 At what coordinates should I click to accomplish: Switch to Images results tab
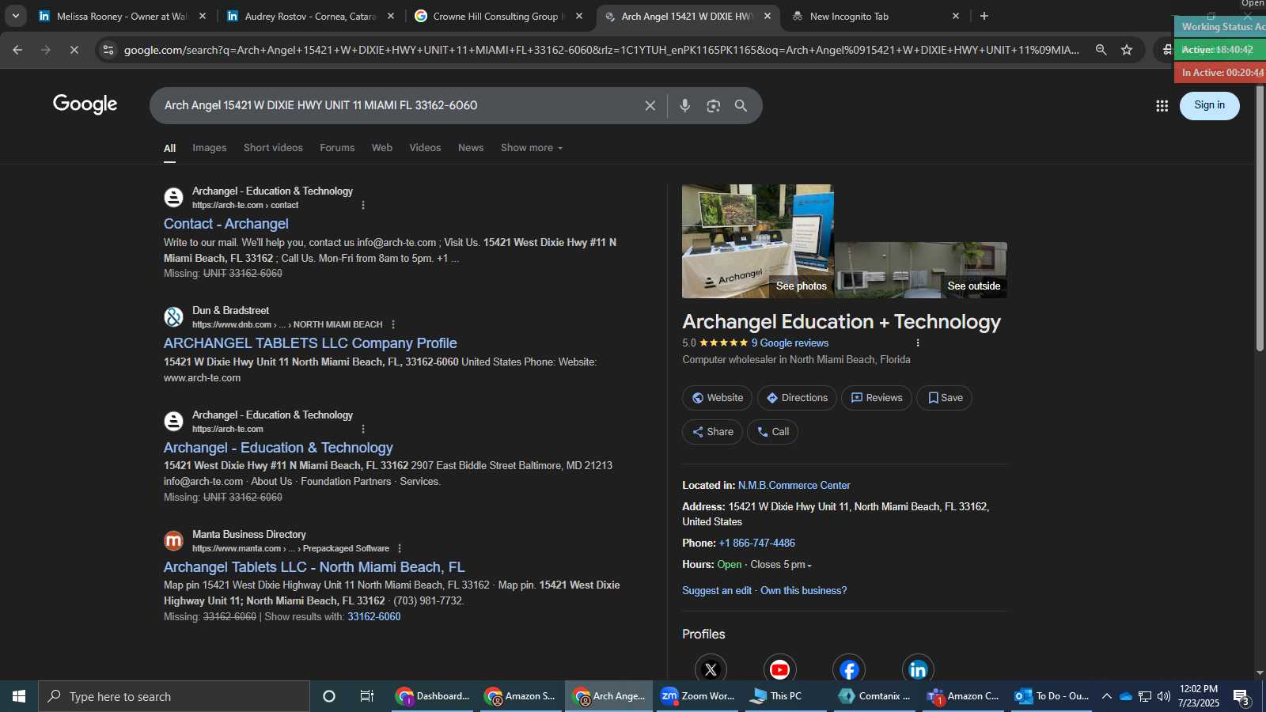(209, 148)
